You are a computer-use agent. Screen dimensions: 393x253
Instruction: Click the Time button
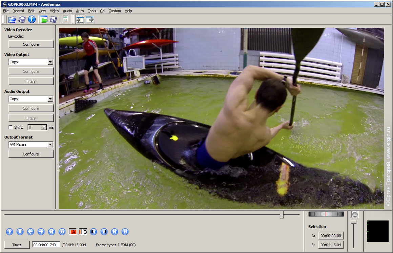[17, 245]
